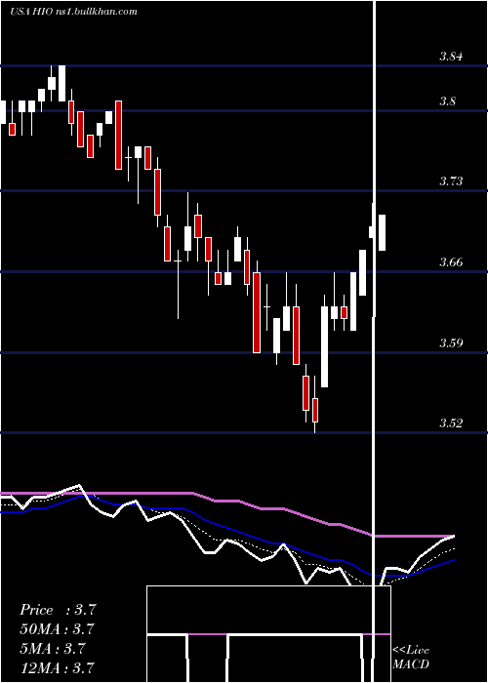The height and width of the screenshot is (683, 488).
Task: Click the '50MA : 3.7' readout
Action: click(57, 629)
